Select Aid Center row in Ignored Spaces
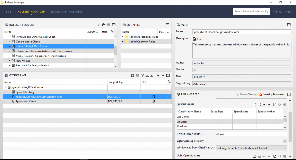296x160 pixels. point(230,117)
